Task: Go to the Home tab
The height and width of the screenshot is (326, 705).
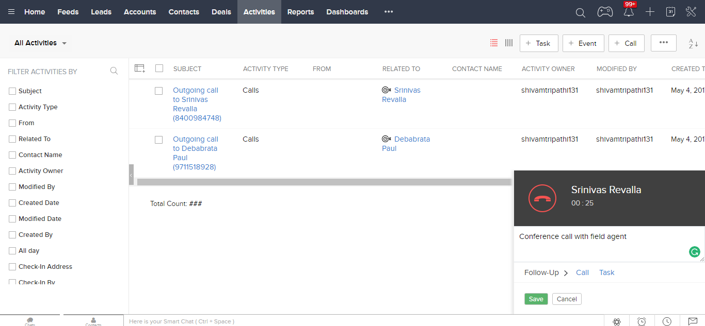Action: [x=35, y=12]
